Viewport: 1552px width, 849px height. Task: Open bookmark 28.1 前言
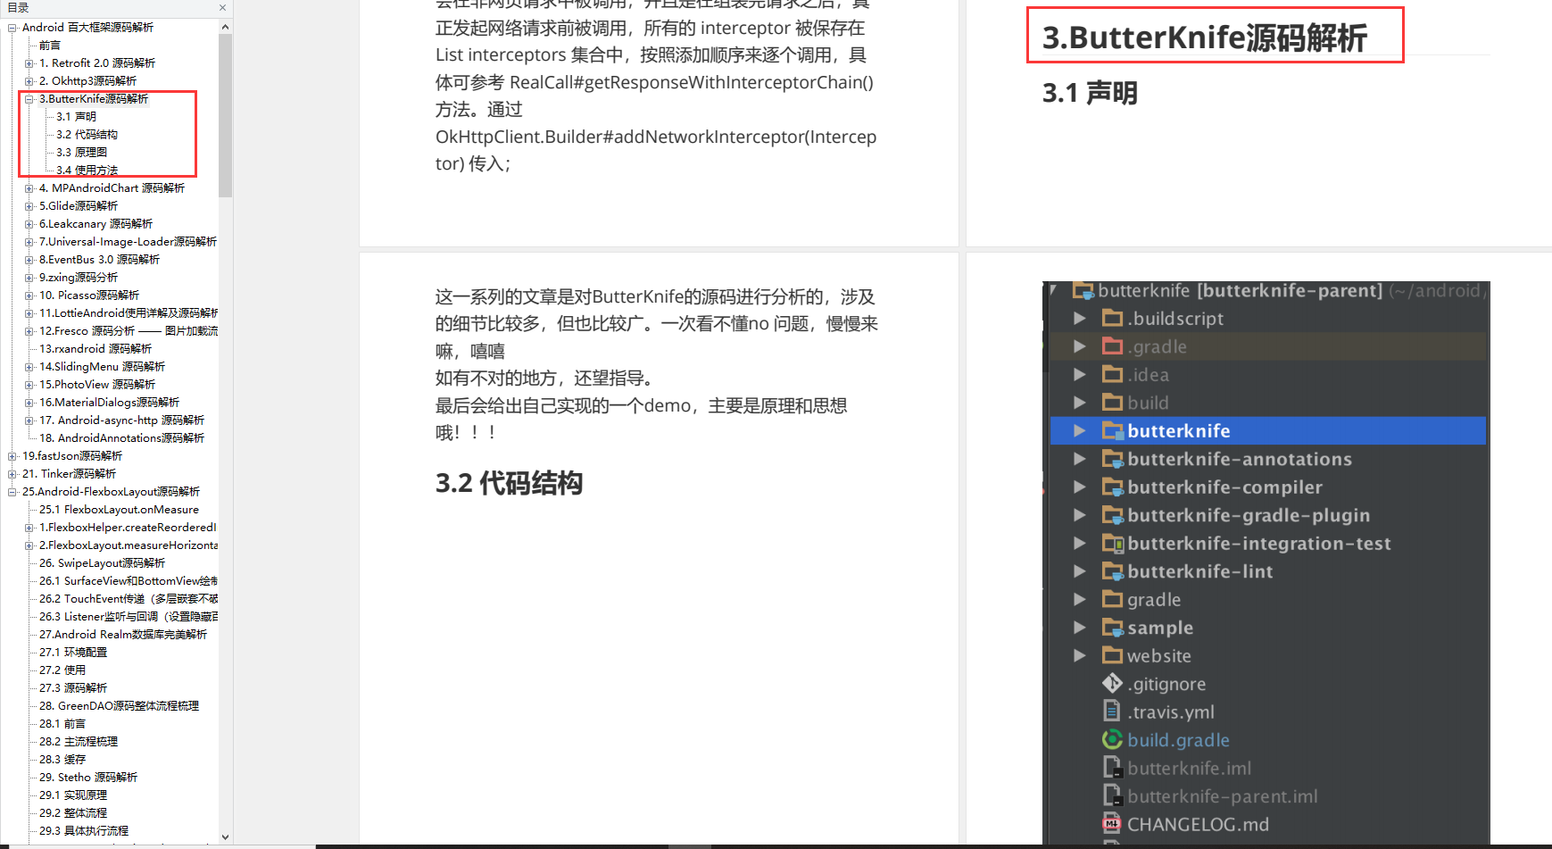click(62, 724)
